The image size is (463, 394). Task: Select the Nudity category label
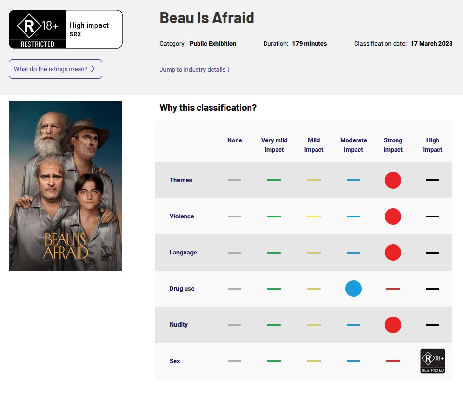[179, 324]
